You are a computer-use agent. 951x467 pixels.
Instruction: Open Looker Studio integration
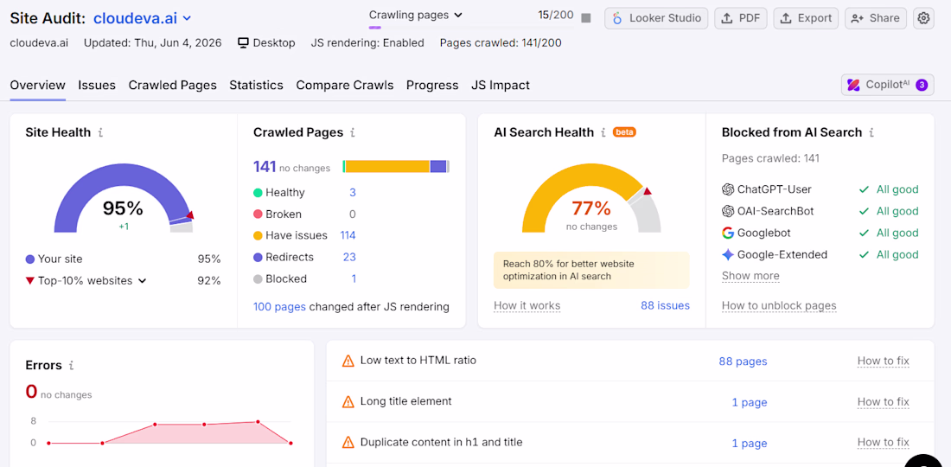point(656,18)
